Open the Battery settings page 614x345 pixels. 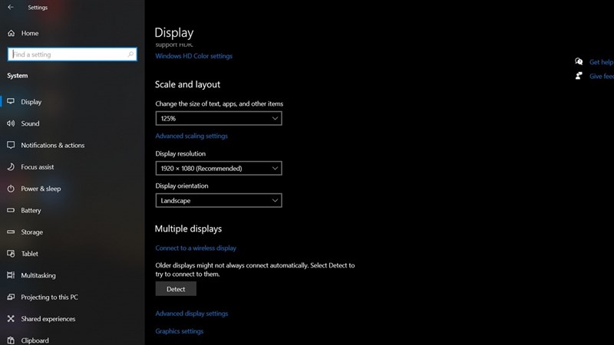(x=31, y=210)
